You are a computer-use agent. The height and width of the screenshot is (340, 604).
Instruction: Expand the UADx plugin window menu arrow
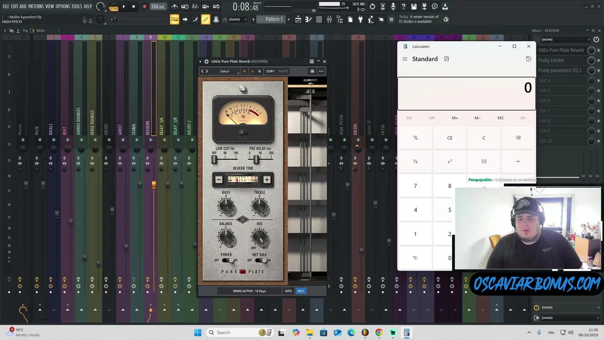point(200,61)
